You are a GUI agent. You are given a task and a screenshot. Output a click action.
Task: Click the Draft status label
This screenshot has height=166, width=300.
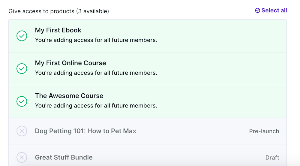tap(272, 158)
